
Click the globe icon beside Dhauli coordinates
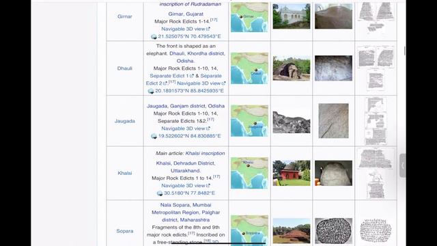tap(151, 91)
